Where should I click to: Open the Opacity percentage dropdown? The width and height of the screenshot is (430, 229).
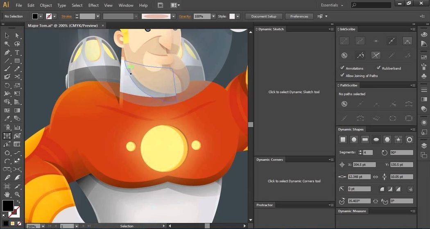tap(213, 16)
